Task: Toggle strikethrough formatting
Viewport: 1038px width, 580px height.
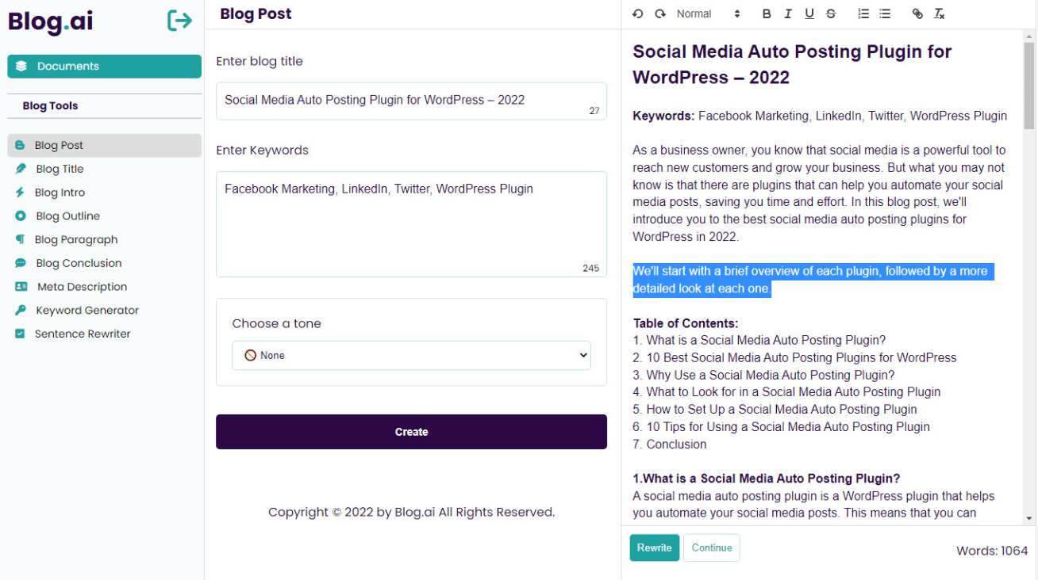Action: [831, 13]
